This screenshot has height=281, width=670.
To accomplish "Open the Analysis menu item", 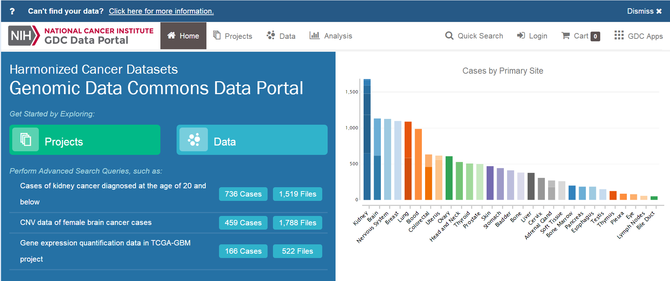I will click(331, 36).
